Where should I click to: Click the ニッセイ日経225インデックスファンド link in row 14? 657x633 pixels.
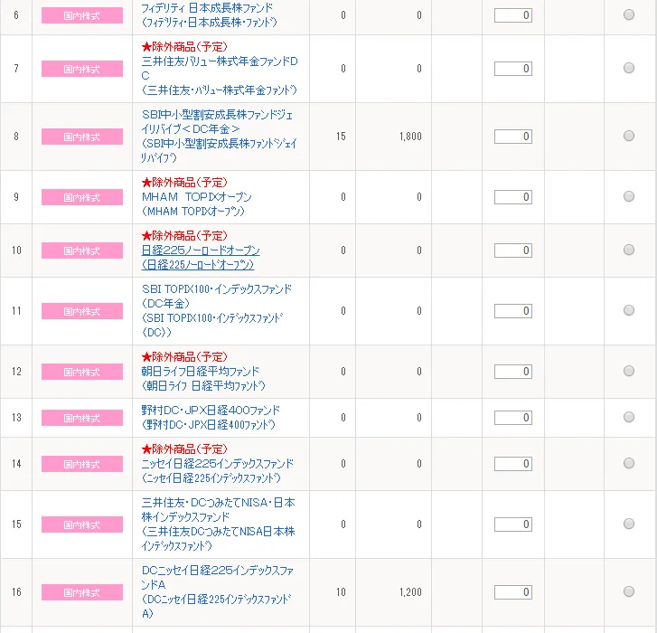pyautogui.click(x=218, y=464)
